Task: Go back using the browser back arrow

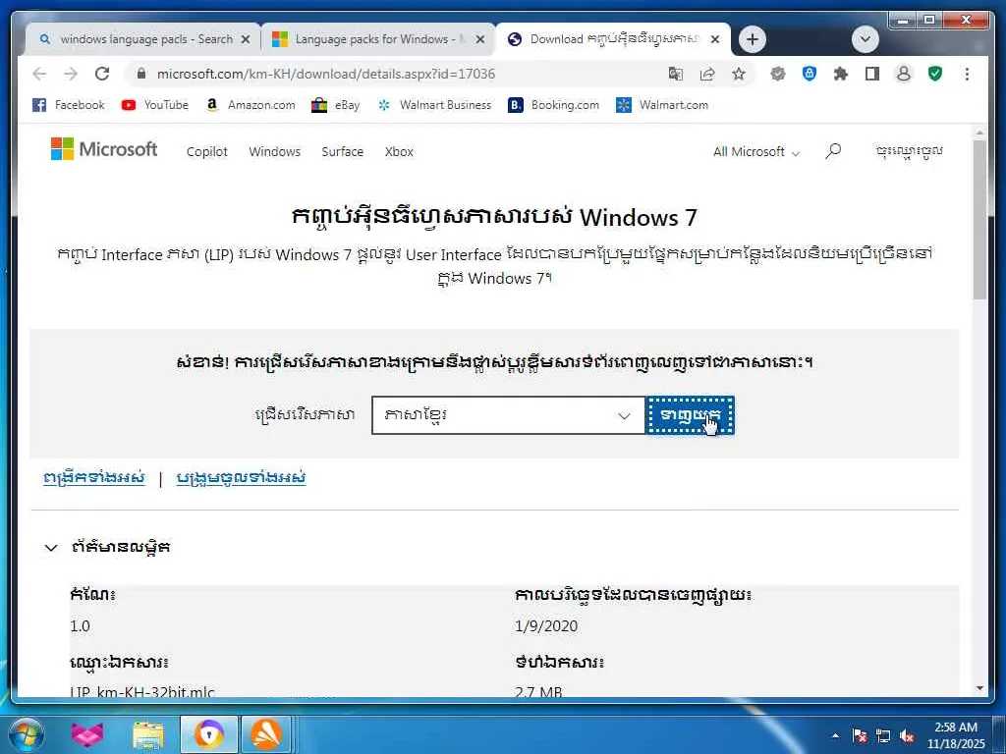Action: [39, 74]
